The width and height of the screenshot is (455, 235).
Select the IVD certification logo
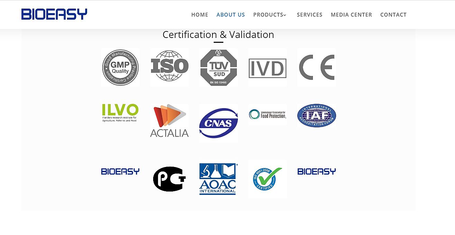coord(267,68)
